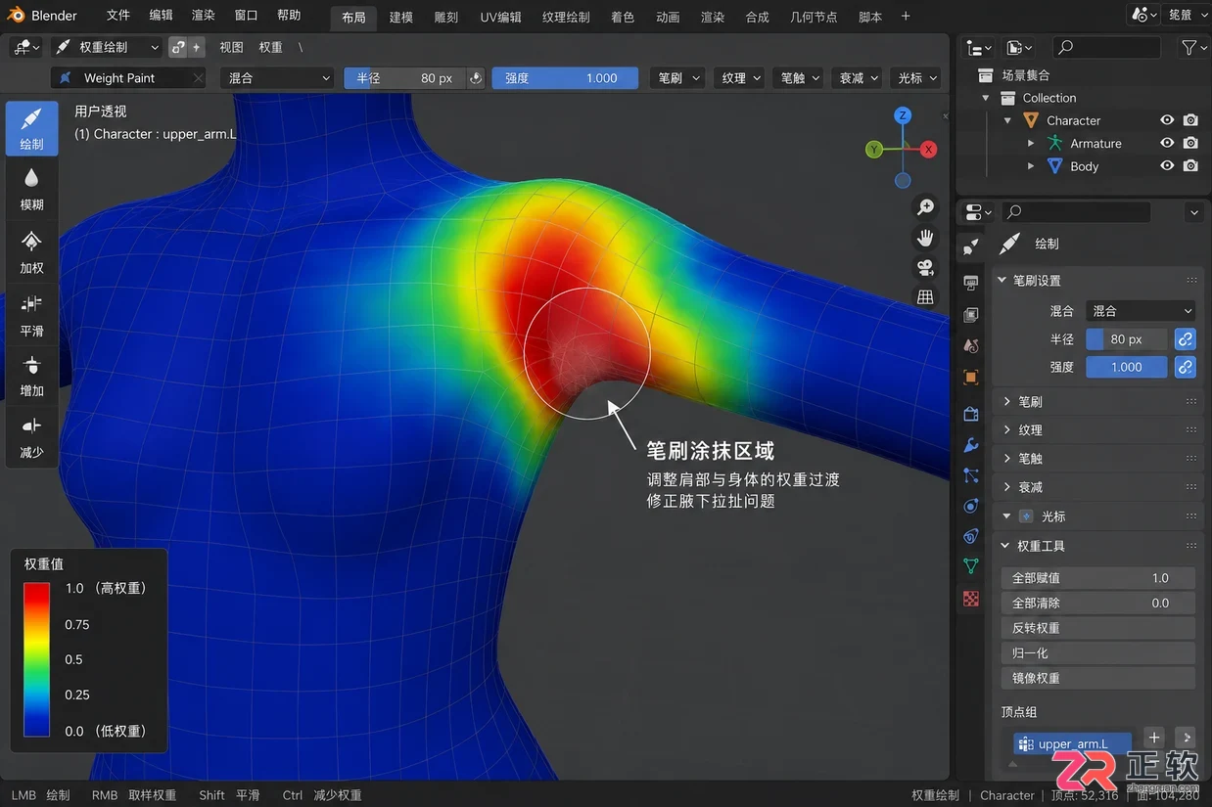Select the 平滑 (Smear) tool
Screen dimensions: 1212x807
tap(31, 315)
